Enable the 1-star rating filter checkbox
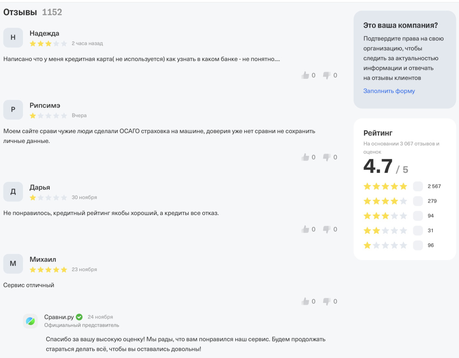The width and height of the screenshot is (459, 358). point(418,246)
